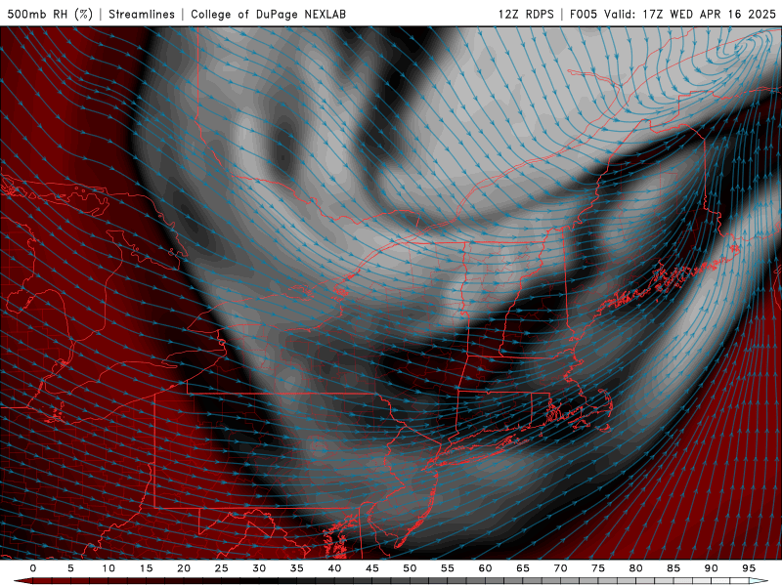
Task: Click the "Streamlines" label in the header
Action: click(x=142, y=14)
